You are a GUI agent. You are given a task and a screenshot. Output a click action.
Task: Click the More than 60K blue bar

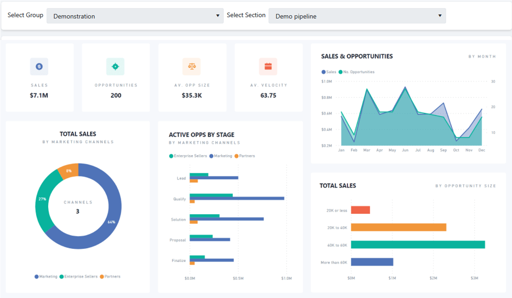372,262
